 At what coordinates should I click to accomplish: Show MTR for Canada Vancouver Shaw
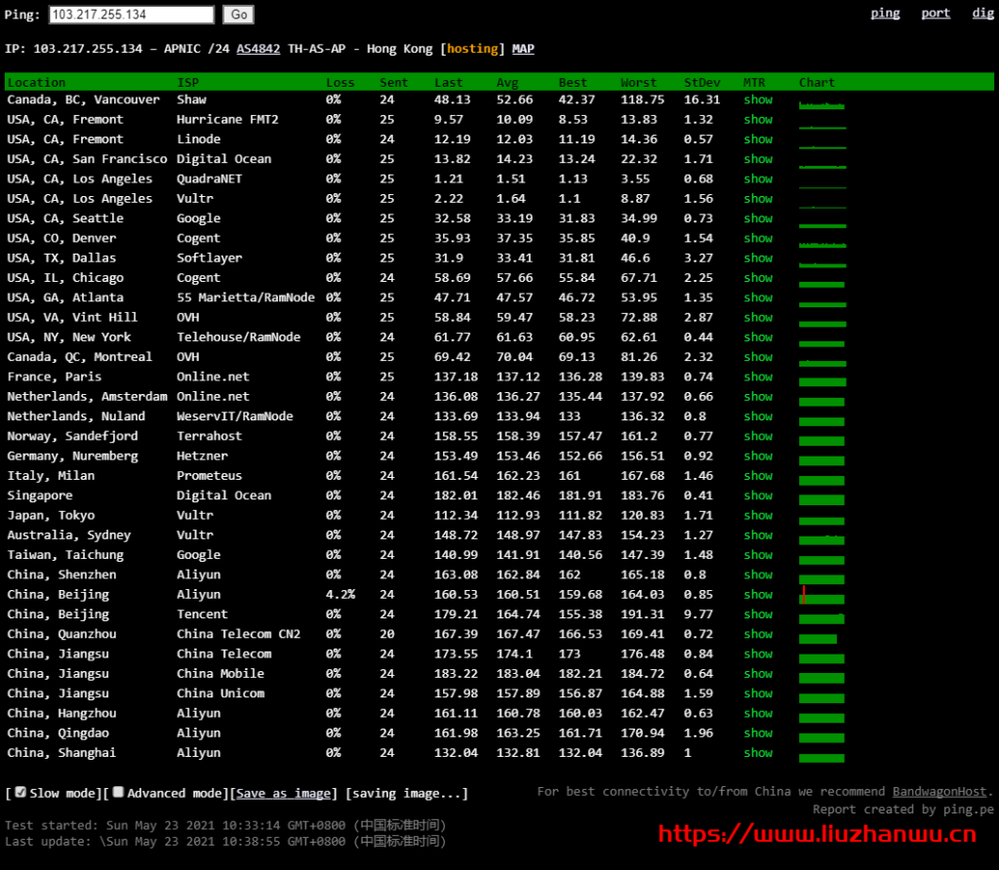coord(757,99)
